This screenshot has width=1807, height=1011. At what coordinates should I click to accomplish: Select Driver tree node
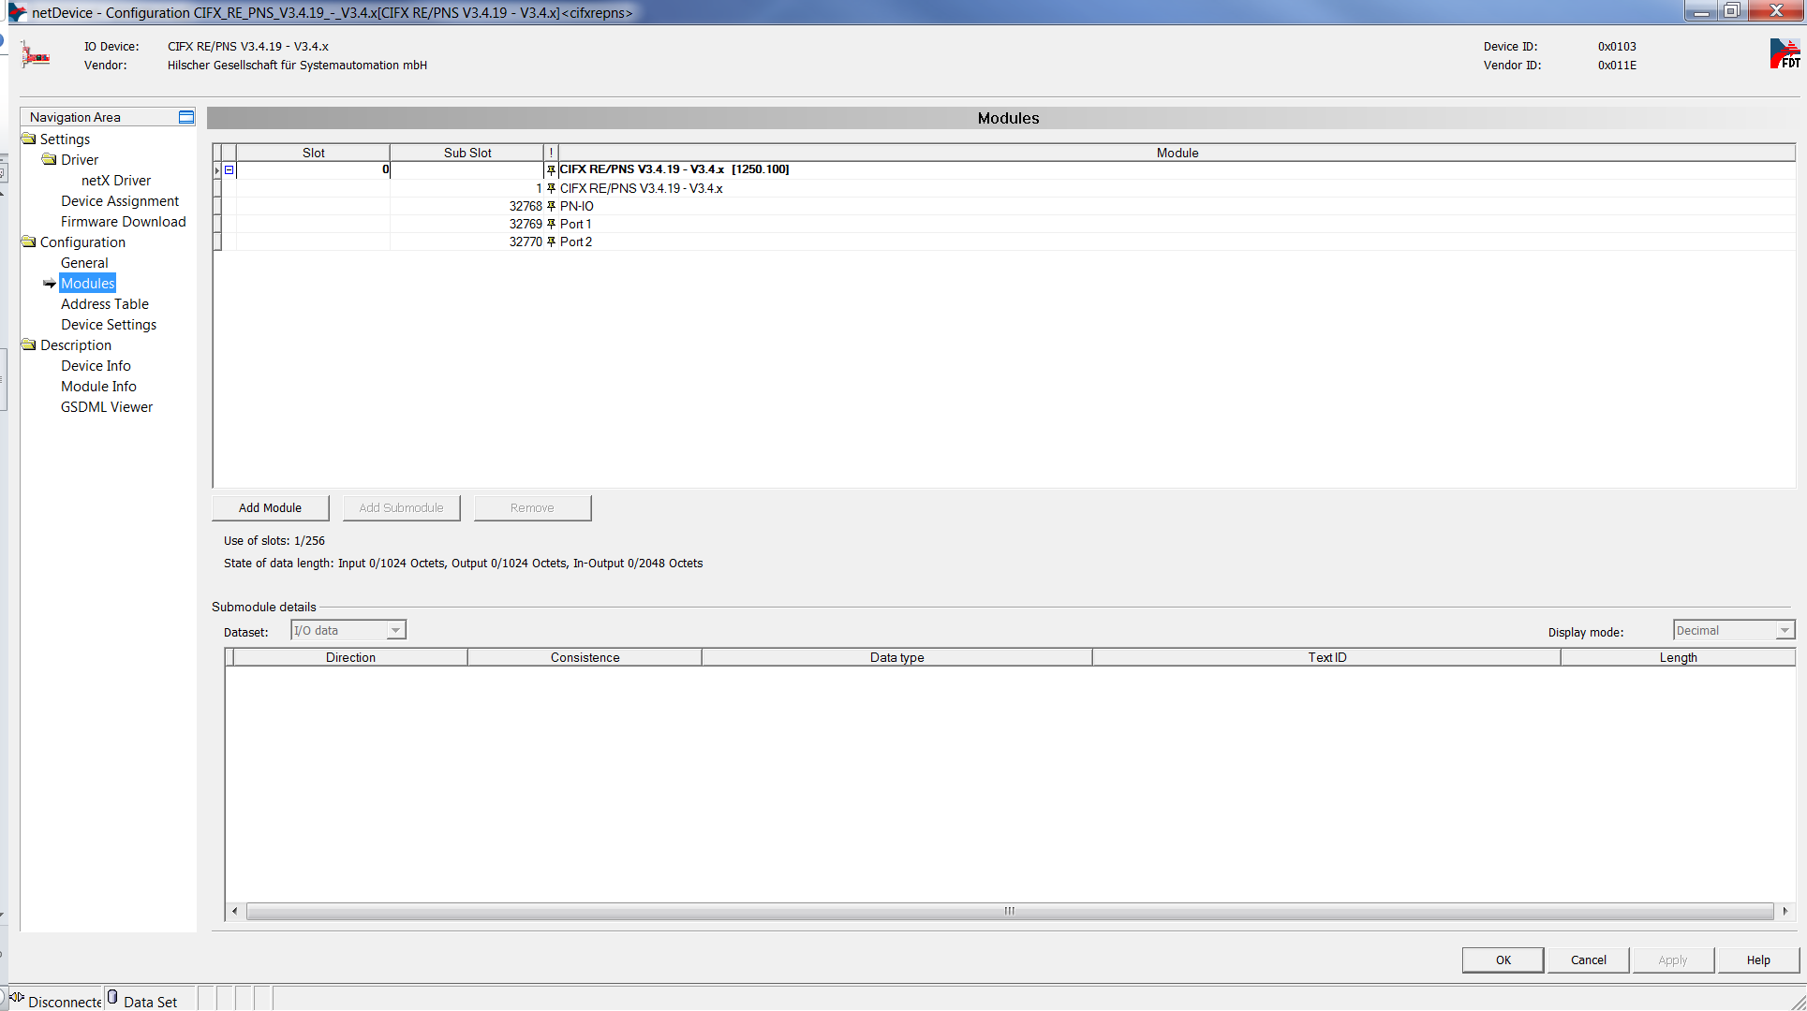[x=80, y=159]
